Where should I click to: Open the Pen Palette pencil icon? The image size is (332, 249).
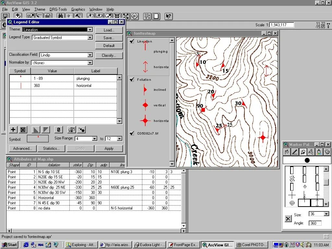tap(295, 152)
